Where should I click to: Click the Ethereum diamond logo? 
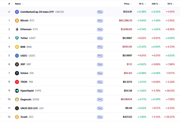[x=17, y=29]
